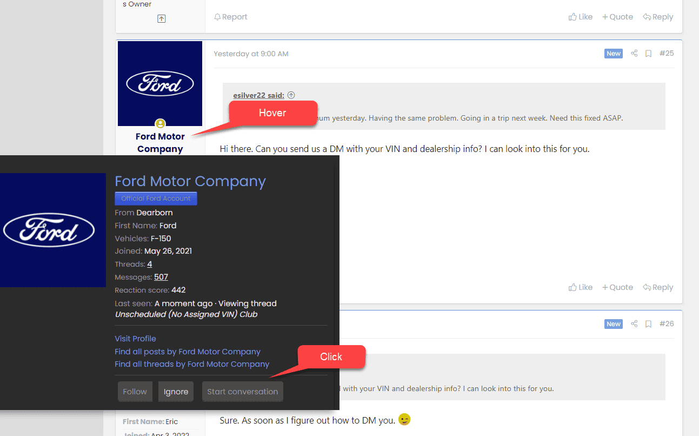Click the reaction score "442"
This screenshot has height=436, width=699.
178,290
